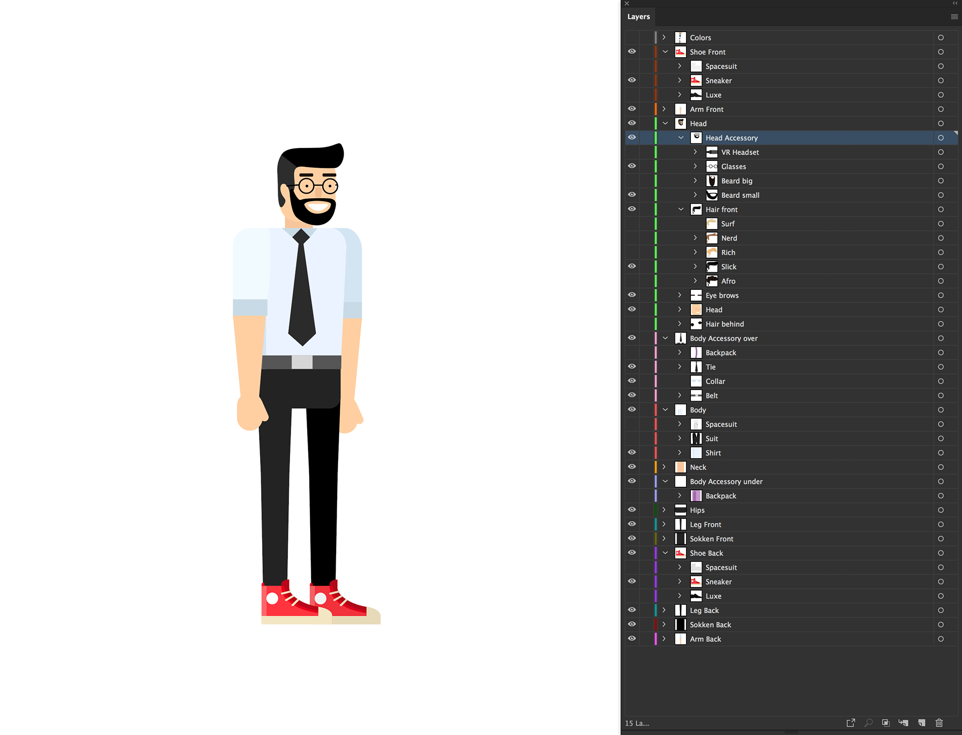Click the target circle next to Tie layer
The image size is (962, 735).
coord(940,366)
